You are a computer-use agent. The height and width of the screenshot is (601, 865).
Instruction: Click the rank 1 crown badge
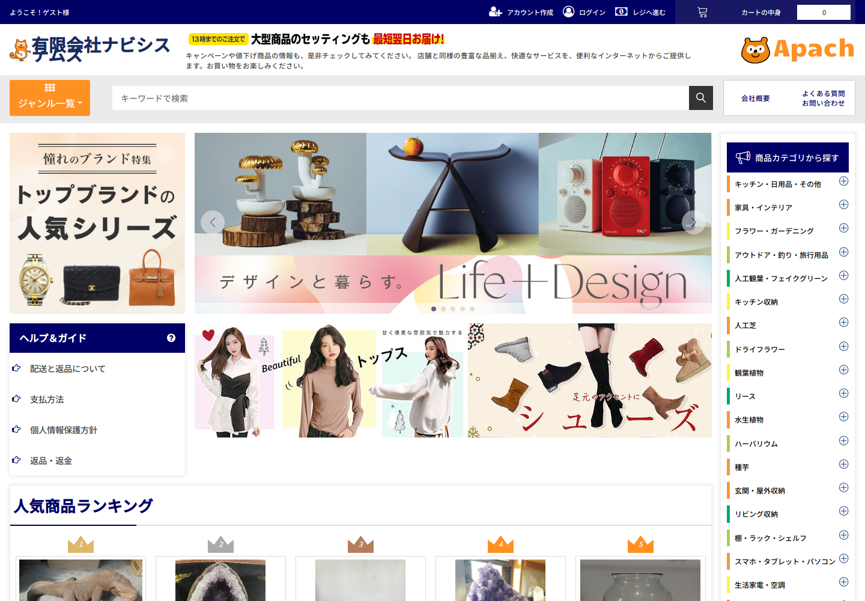[80, 544]
